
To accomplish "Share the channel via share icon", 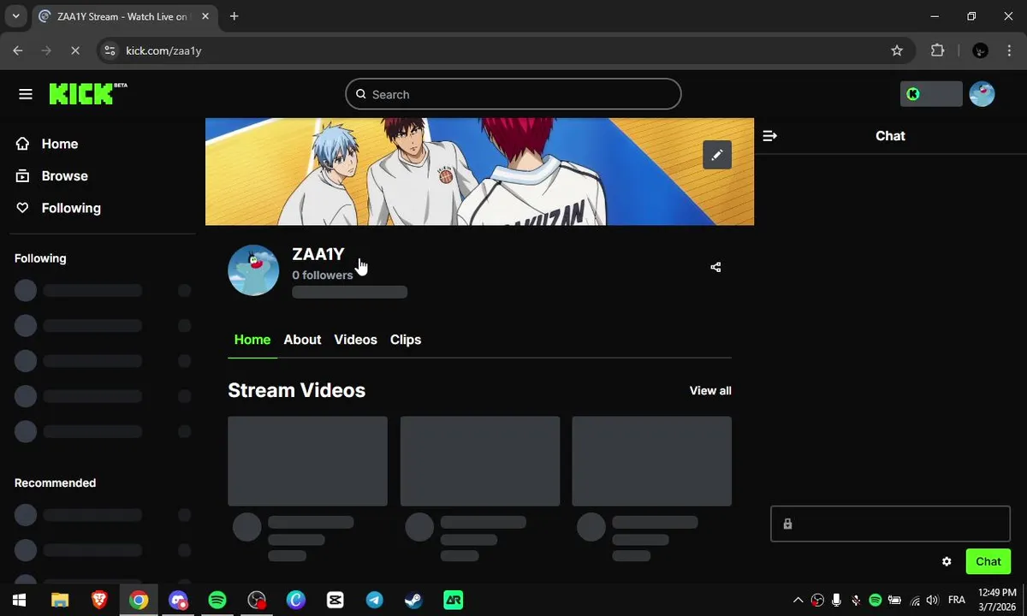I will [715, 267].
